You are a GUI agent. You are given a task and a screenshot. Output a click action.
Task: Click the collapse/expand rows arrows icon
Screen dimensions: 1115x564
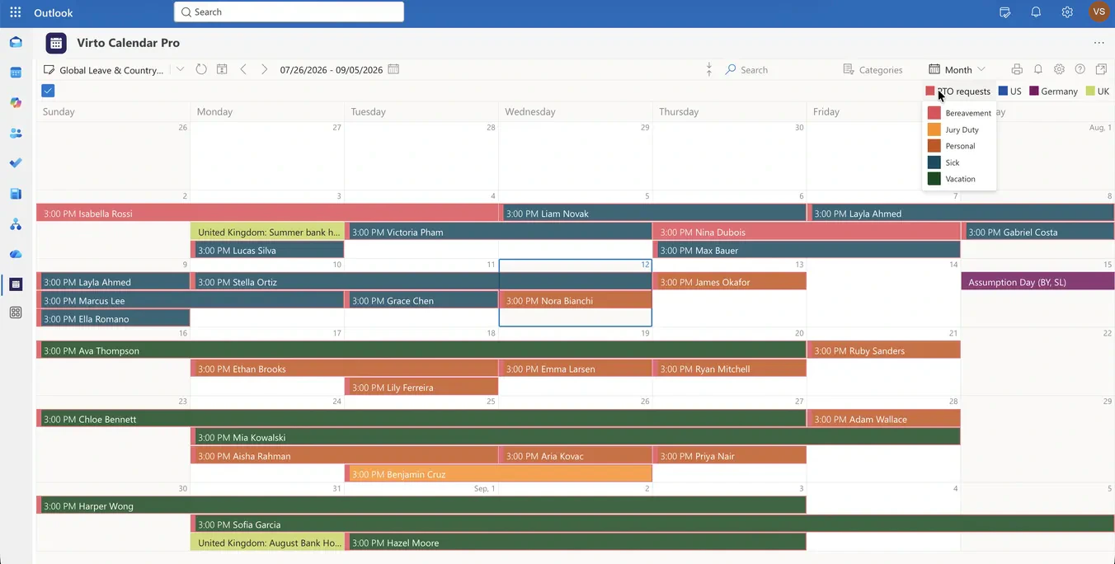(x=709, y=69)
